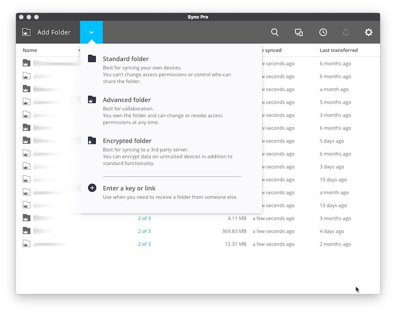Select the Encrypted folder menu option
396x313 pixels.
tap(127, 141)
